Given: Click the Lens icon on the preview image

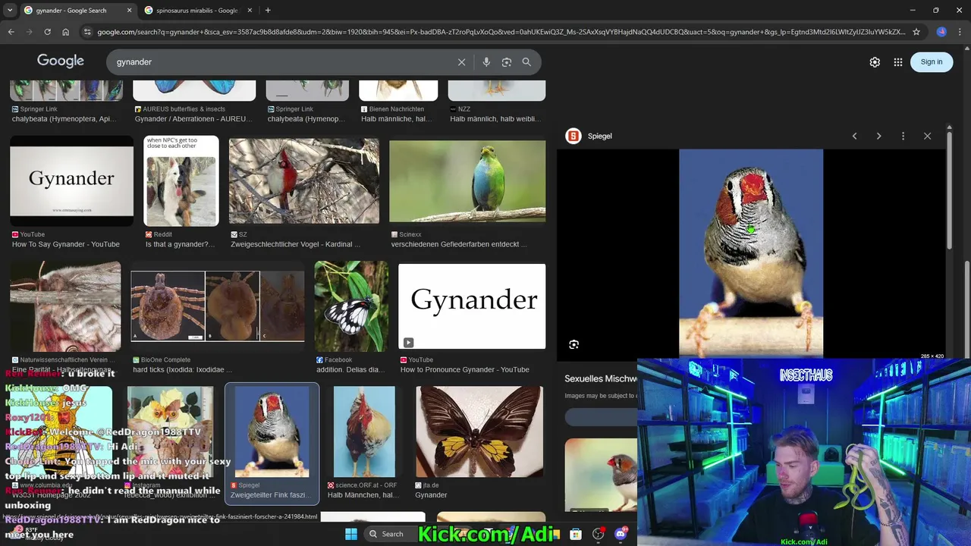Looking at the screenshot, I should (573, 344).
